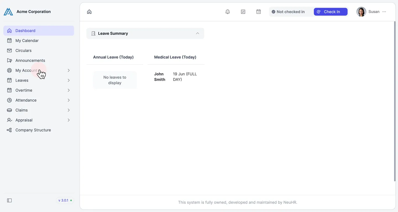Expand the Leaves submenu chevron
Viewport: 398px width, 212px height.
click(x=69, y=80)
